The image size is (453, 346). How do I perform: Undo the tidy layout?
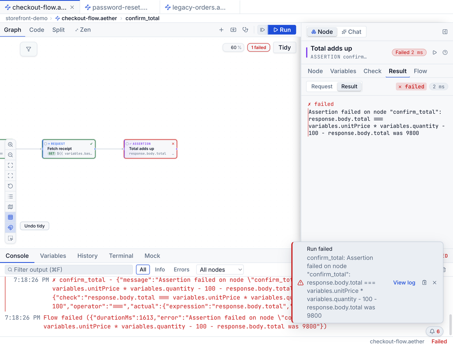tap(34, 226)
